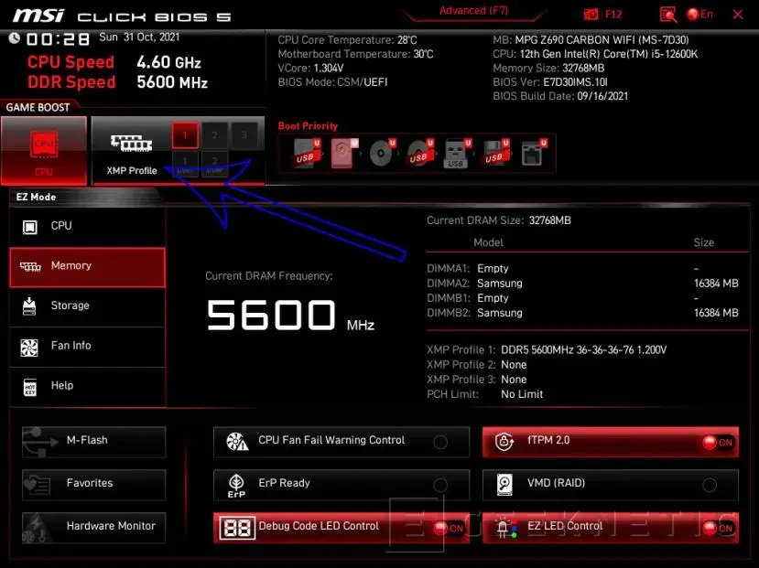Select the network boot device icon
This screenshot has width=759, height=568.
tap(534, 153)
